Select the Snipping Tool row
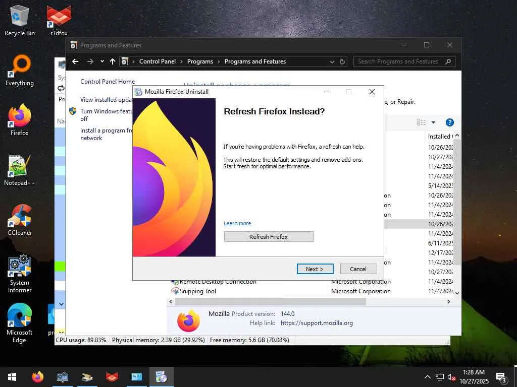Viewport: 517px width, 387px height. (312, 291)
